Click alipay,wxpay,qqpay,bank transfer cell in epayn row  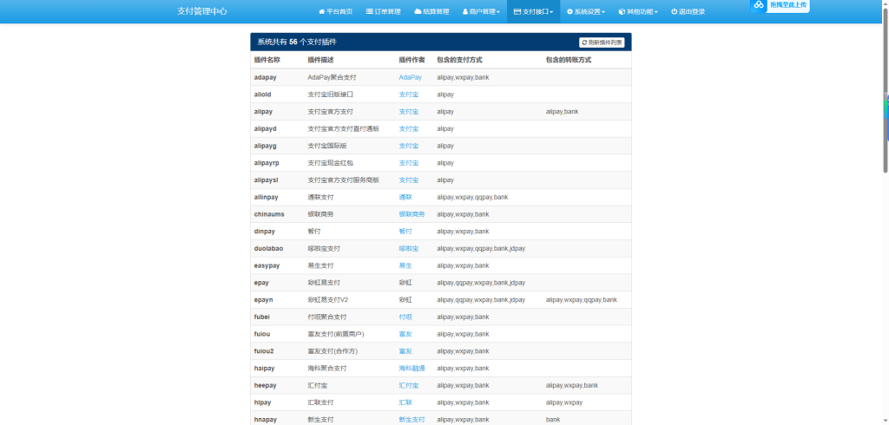click(581, 300)
